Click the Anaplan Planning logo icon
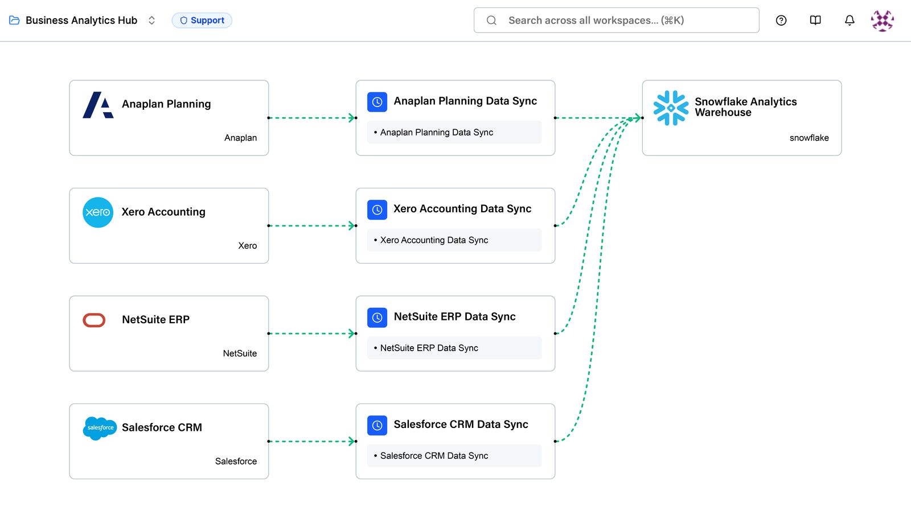 (x=97, y=104)
